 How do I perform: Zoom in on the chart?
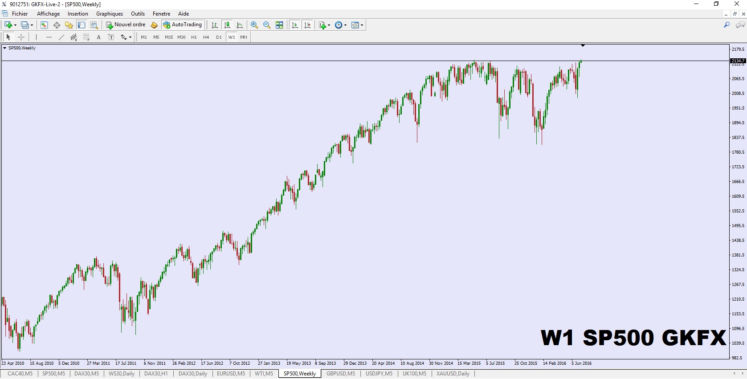[254, 25]
